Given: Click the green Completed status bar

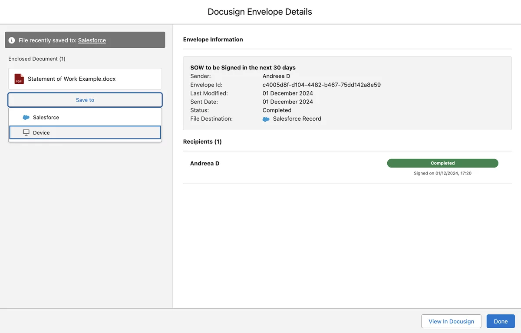Looking at the screenshot, I should 442,163.
